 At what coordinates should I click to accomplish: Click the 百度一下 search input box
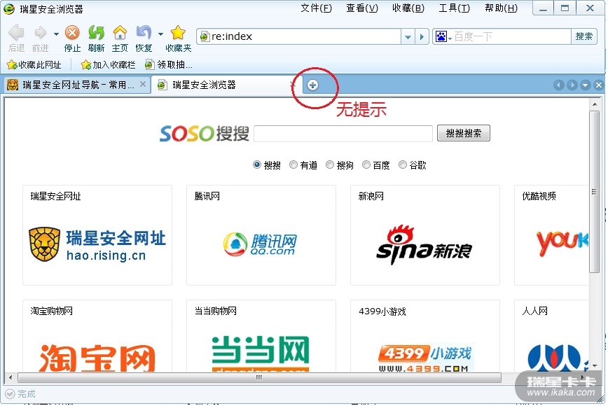point(511,37)
